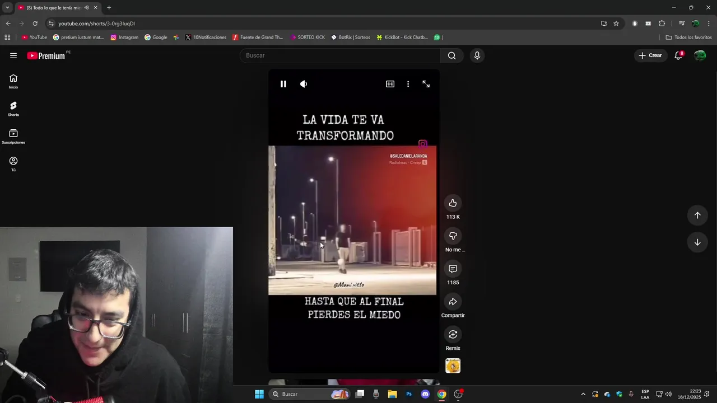This screenshot has height=403, width=717.
Task: Open the YouTube hamburger guide menu
Action: coord(13,55)
